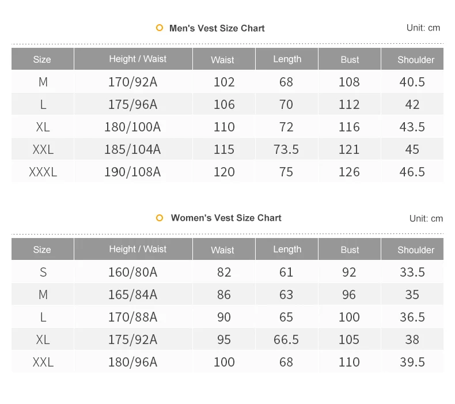Click the Size header in men's table
This screenshot has height=404, width=455.
(43, 59)
